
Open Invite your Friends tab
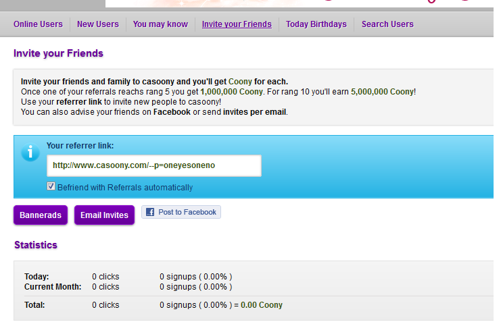pos(237,24)
